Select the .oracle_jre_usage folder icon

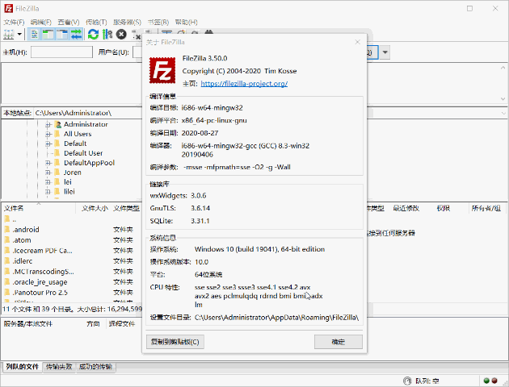tap(7, 281)
